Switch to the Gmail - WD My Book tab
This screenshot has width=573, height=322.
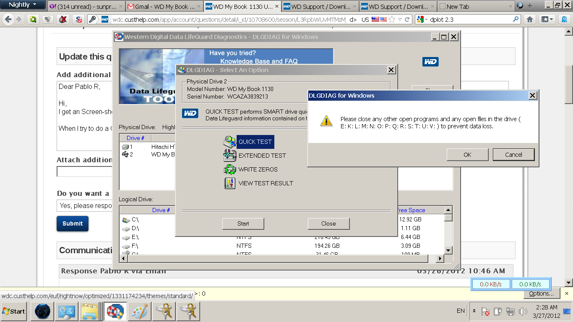tap(164, 6)
